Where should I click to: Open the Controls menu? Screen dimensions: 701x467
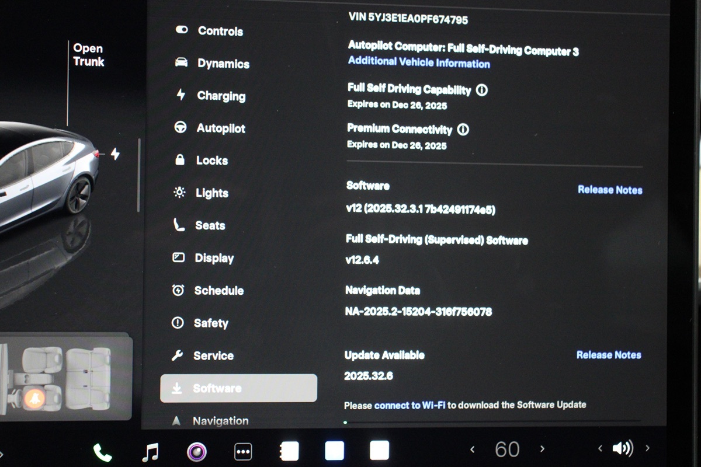(x=209, y=31)
